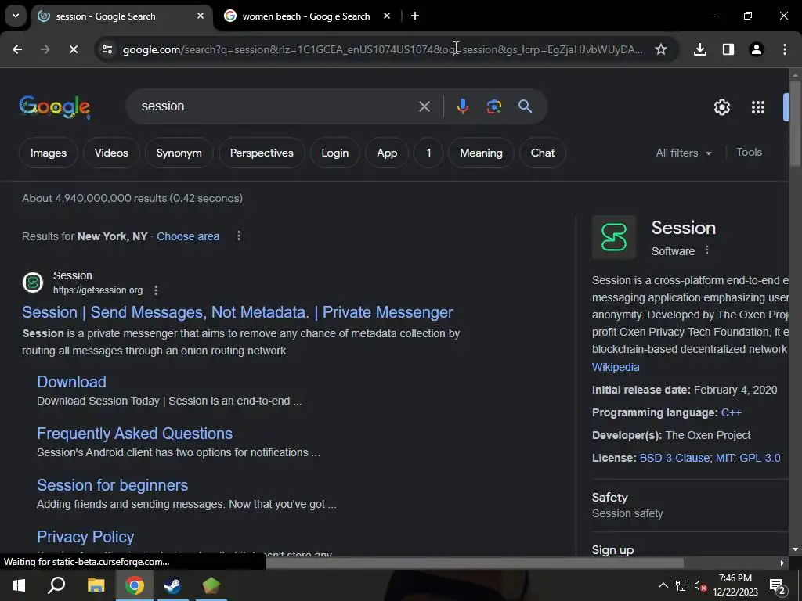Go back to the previous page
This screenshot has height=601, width=802.
17,49
